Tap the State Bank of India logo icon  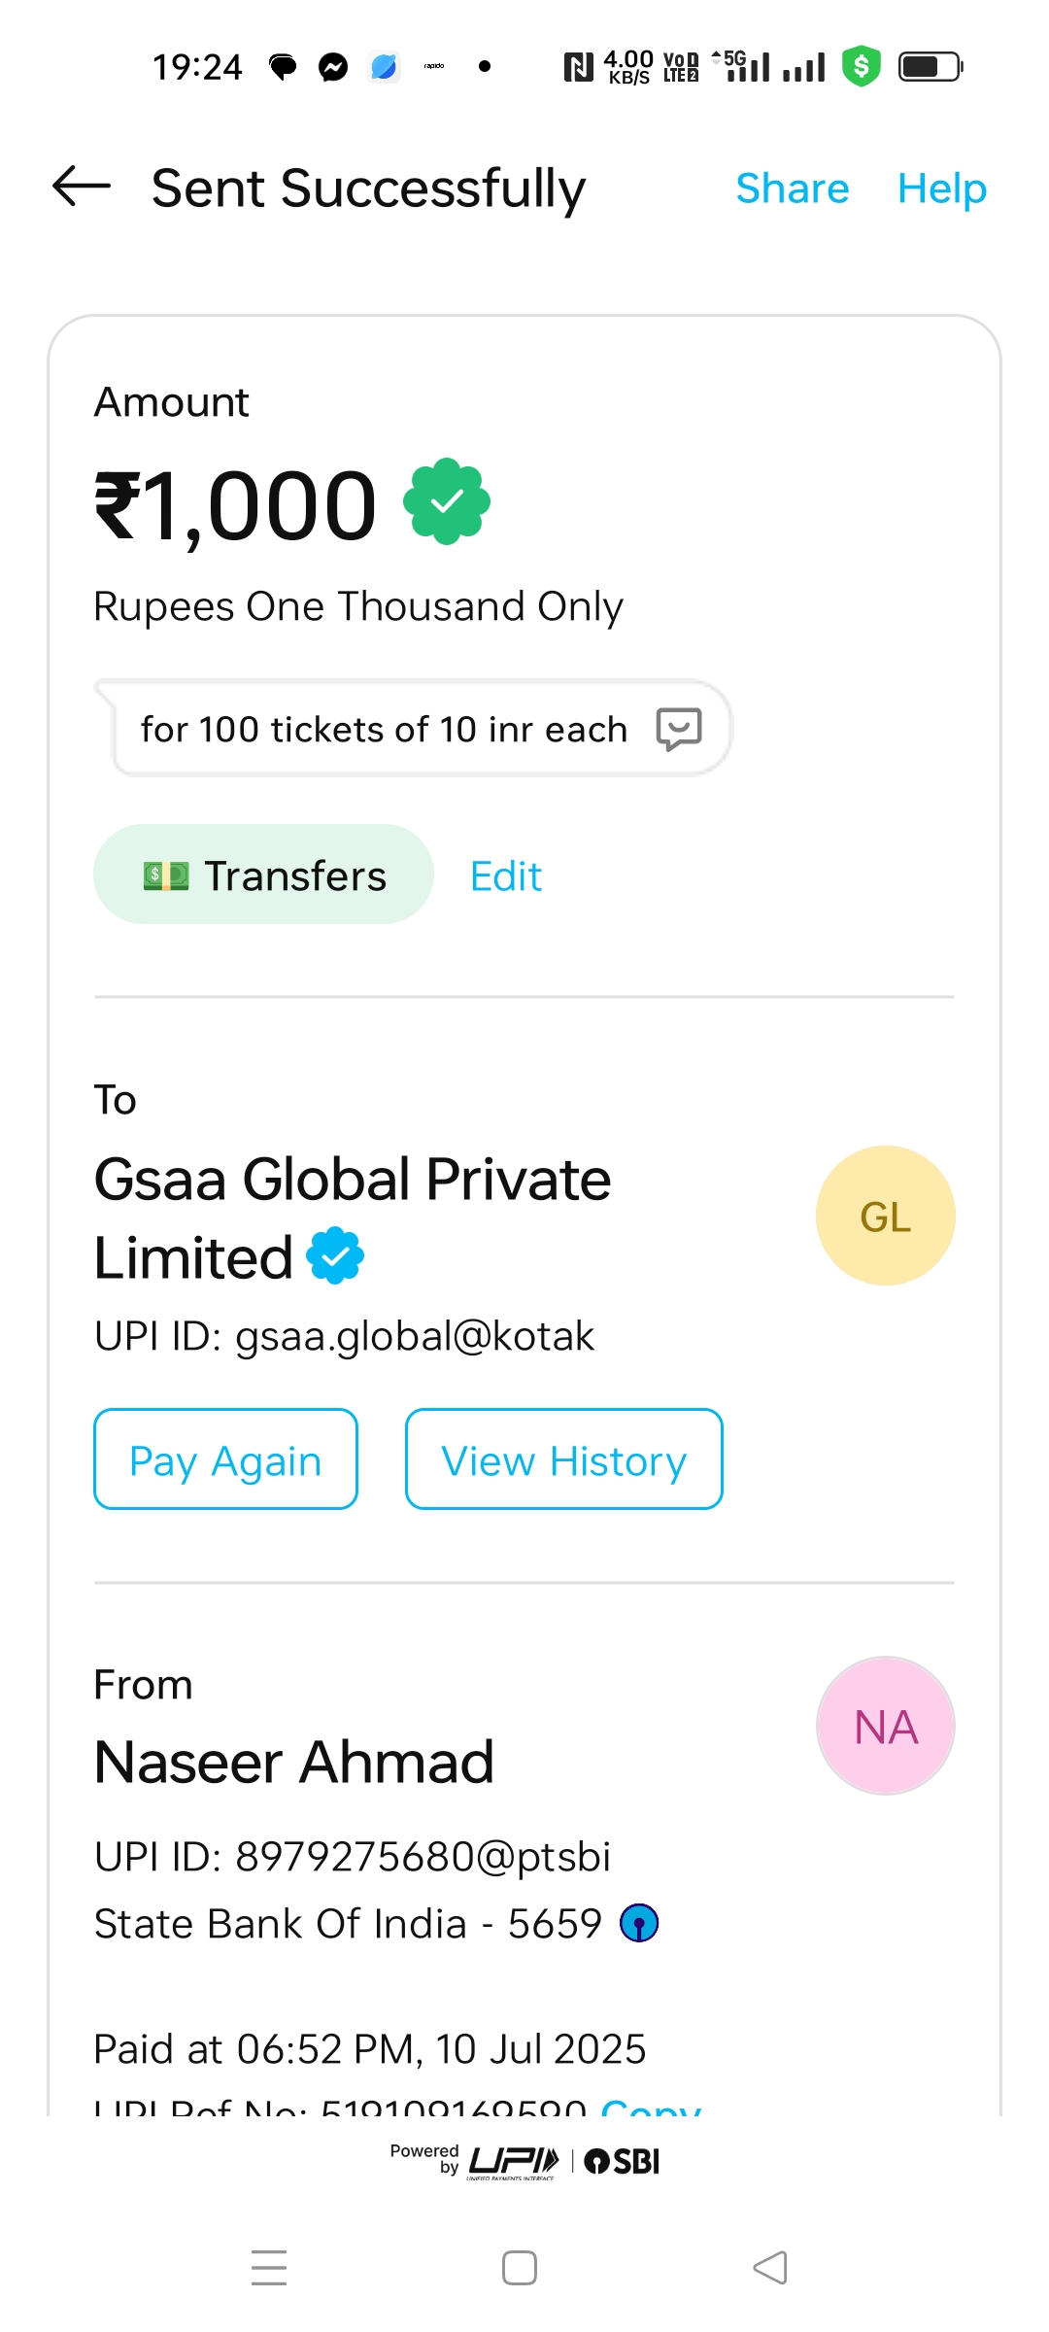639,1922
